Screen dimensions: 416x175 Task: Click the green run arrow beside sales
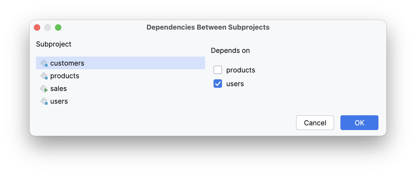47,90
